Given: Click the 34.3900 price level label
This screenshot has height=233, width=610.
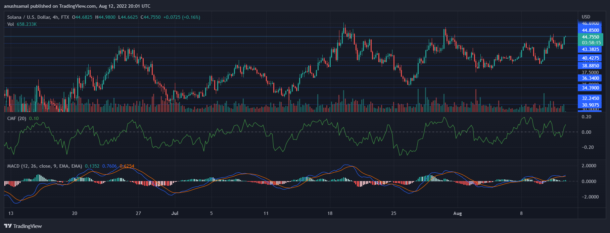Looking at the screenshot, I should (591, 88).
